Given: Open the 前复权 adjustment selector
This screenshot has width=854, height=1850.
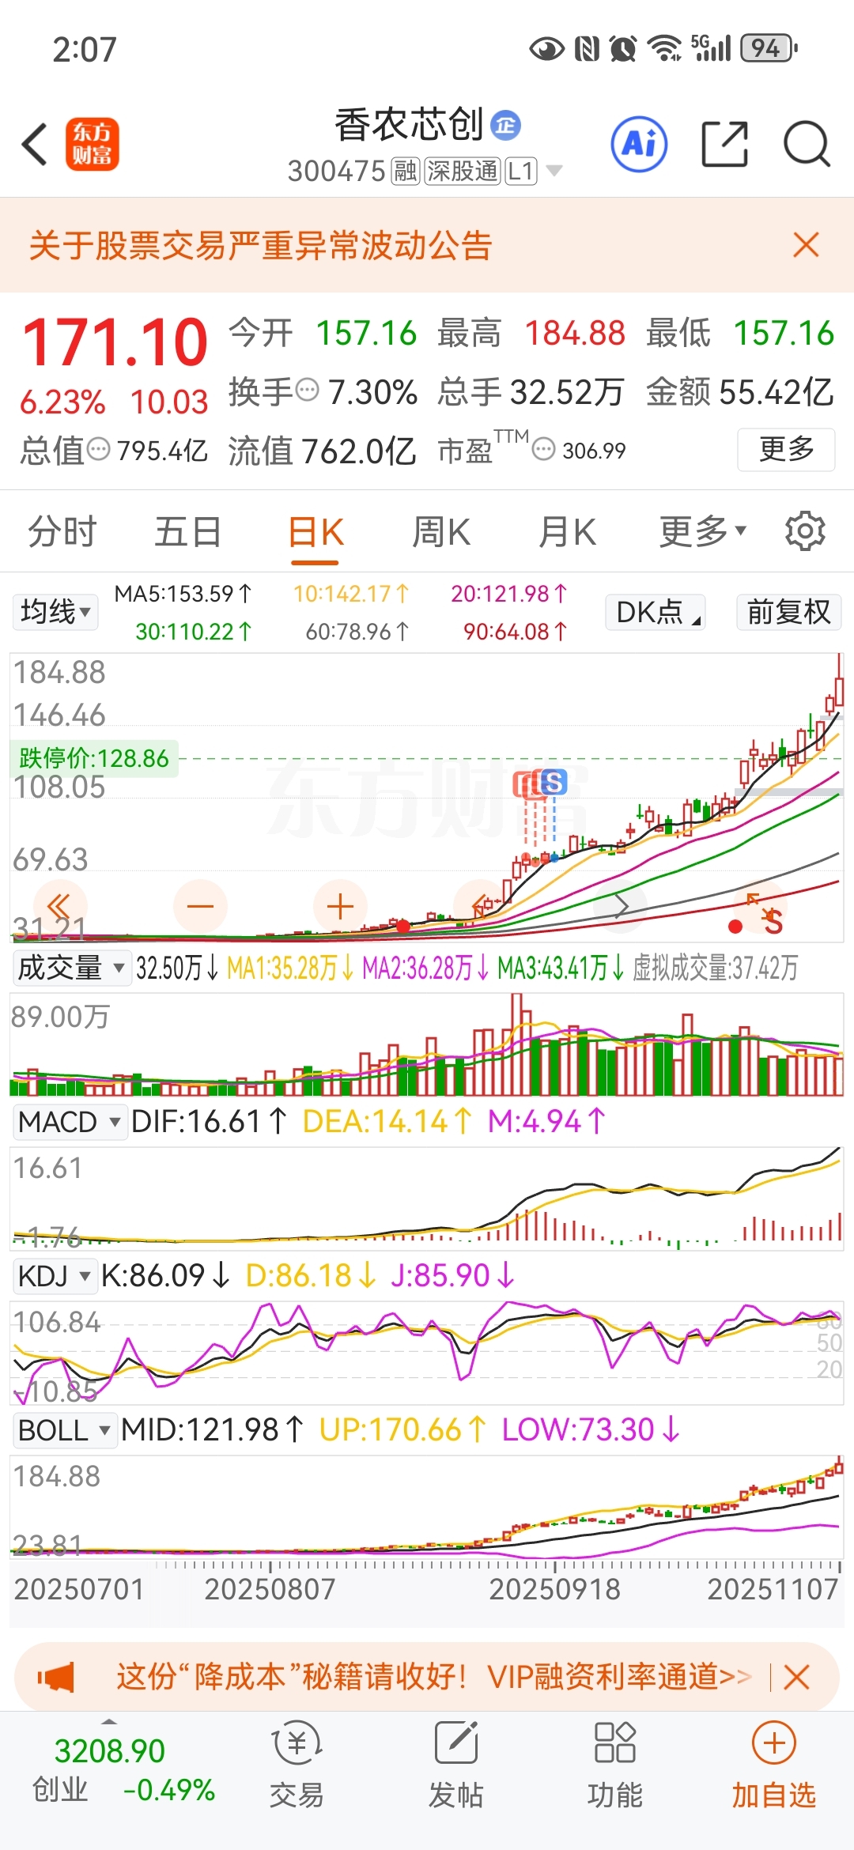Looking at the screenshot, I should click(788, 612).
